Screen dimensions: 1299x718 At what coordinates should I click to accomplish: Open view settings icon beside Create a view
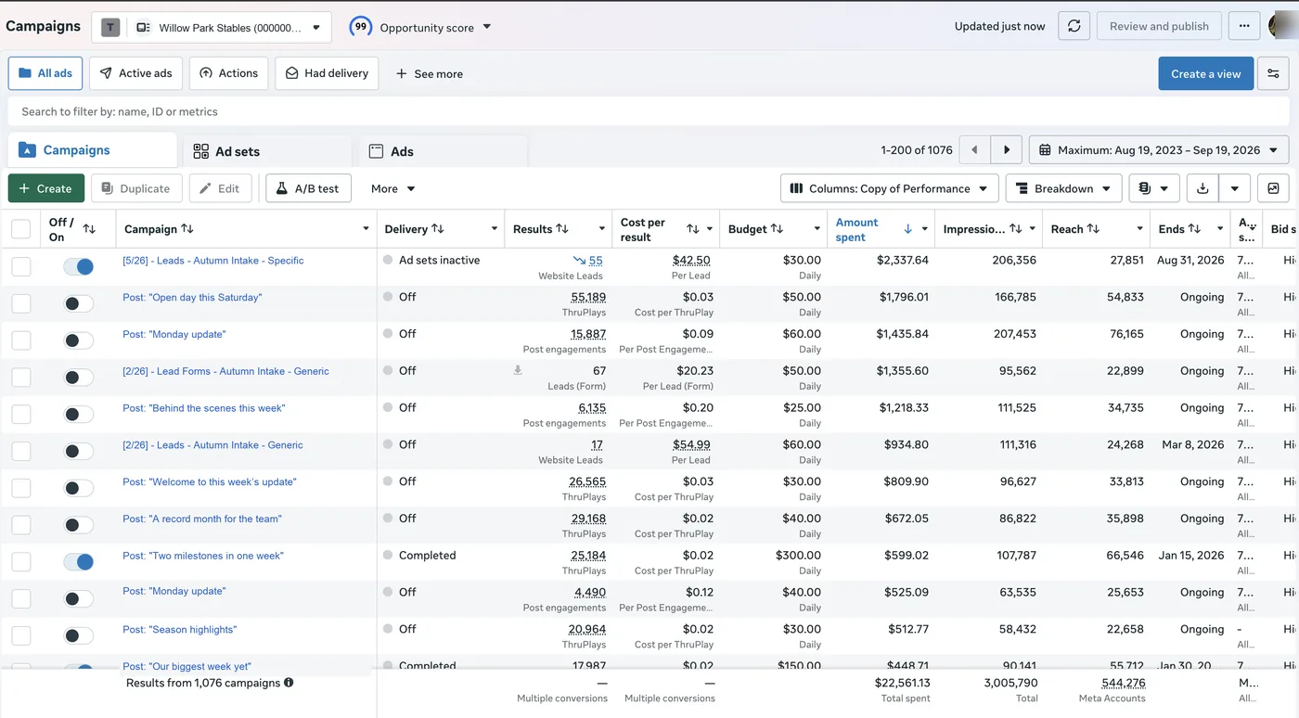point(1273,73)
